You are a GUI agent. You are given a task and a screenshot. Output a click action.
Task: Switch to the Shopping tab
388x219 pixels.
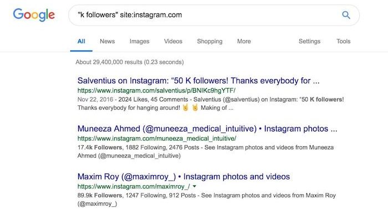coord(210,42)
